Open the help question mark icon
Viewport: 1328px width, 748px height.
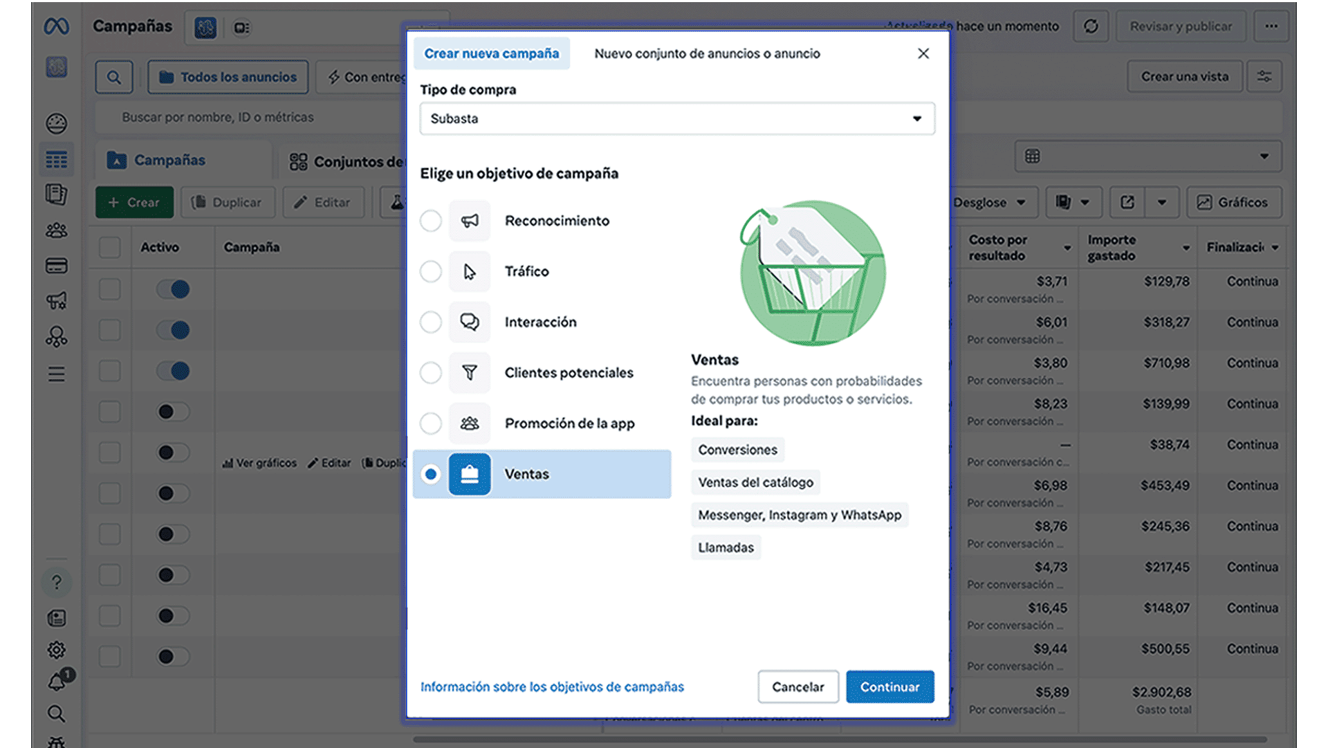[x=56, y=583]
